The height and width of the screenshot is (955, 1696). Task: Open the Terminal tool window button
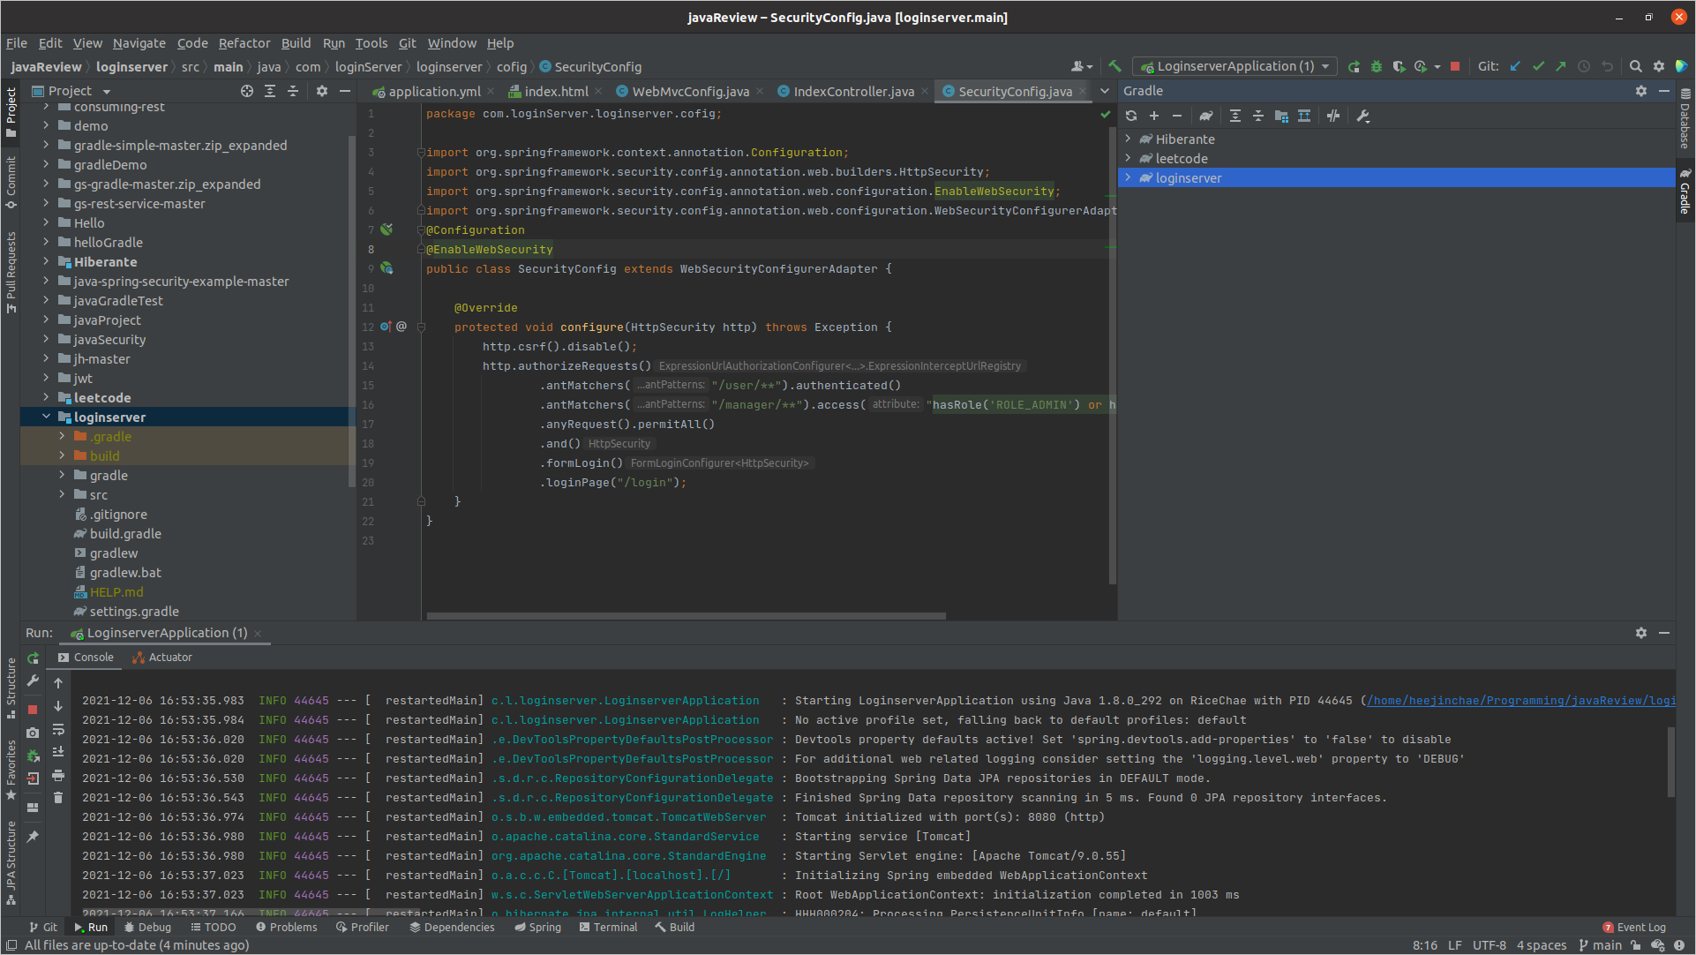point(608,927)
